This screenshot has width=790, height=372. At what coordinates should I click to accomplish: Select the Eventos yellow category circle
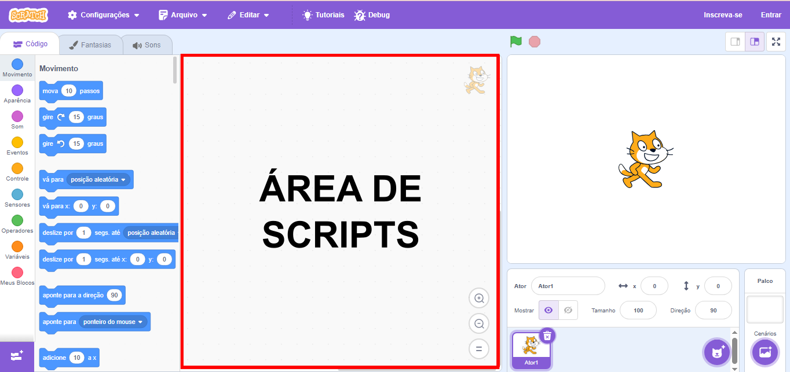(17, 143)
